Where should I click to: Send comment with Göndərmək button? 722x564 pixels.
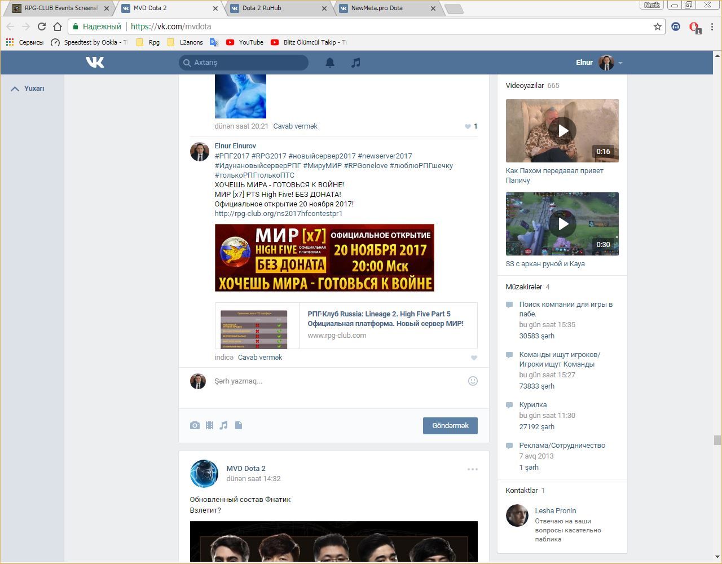coord(450,426)
